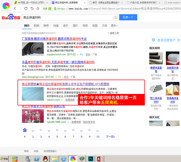Open the file explorer folder taskbar icon
This screenshot has width=181, height=162.
[x=54, y=159]
